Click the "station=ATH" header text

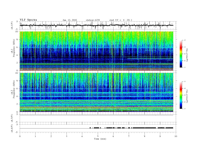tap(93, 20)
